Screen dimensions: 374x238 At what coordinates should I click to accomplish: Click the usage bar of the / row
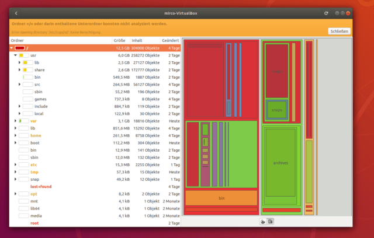coord(19,48)
